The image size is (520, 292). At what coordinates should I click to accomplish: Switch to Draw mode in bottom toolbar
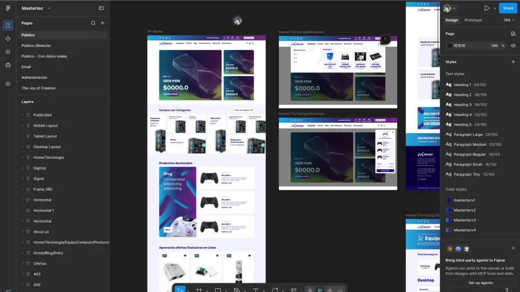(x=309, y=290)
